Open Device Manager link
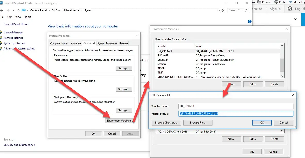Image resolution: width=305 pixels, height=158 pixels. tap(13, 32)
